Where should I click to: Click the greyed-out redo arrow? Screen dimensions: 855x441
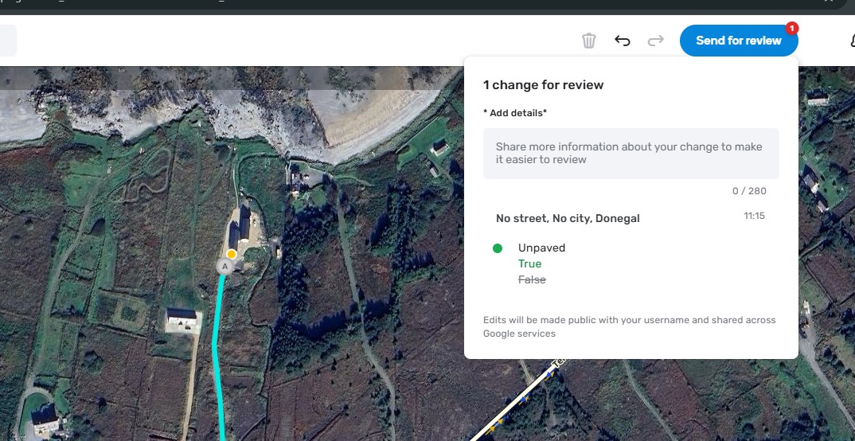(656, 41)
